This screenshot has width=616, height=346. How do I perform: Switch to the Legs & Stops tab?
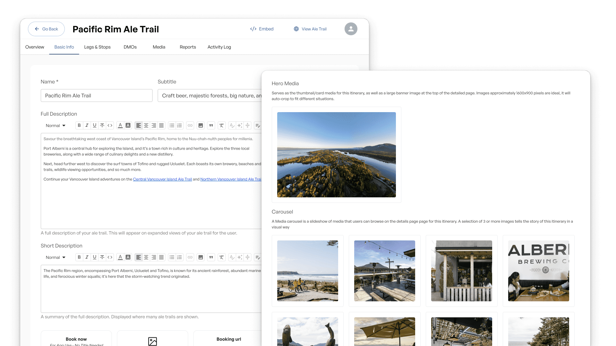pos(97,47)
